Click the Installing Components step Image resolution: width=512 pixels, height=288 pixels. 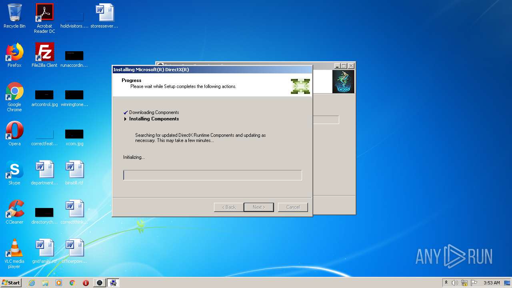(x=151, y=119)
